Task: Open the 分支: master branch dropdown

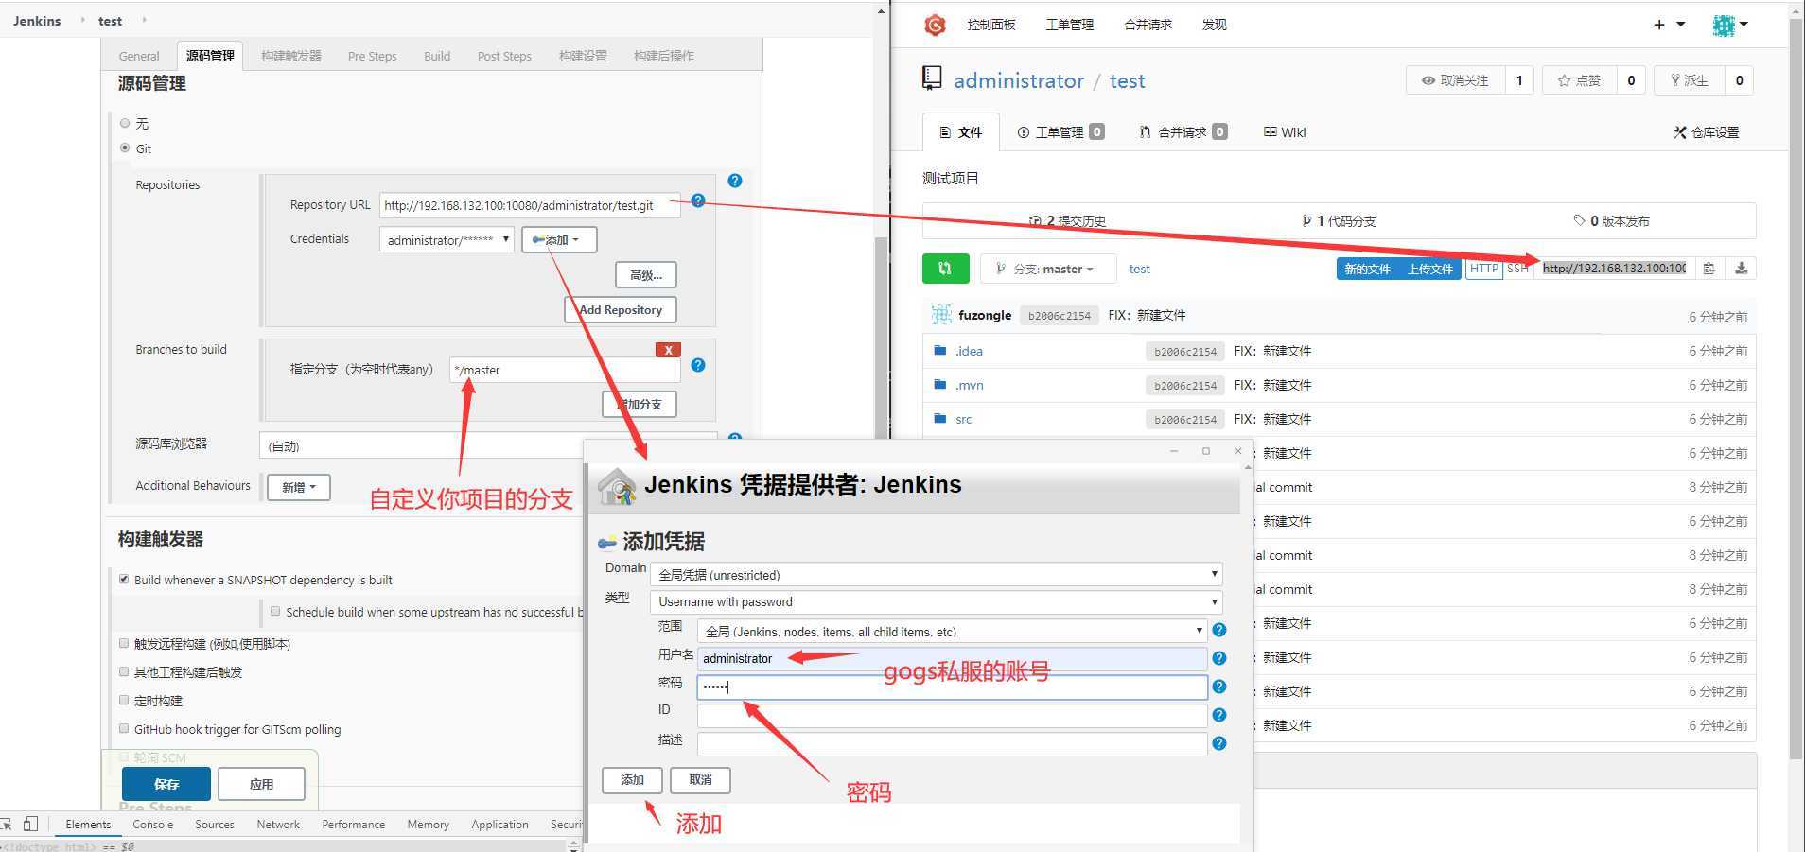Action: (x=1048, y=269)
